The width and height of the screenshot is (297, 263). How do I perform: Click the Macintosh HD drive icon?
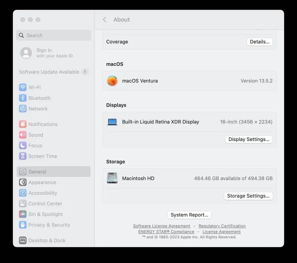coord(112,178)
